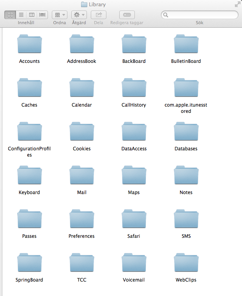The image size is (242, 296).
Task: Select the Caches folder icon
Action: click(x=30, y=87)
